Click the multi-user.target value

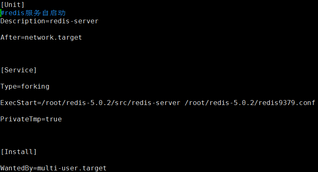coord(72,168)
